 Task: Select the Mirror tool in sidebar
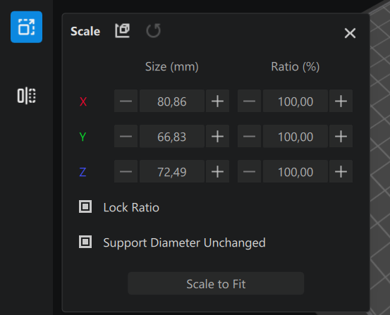pos(26,96)
